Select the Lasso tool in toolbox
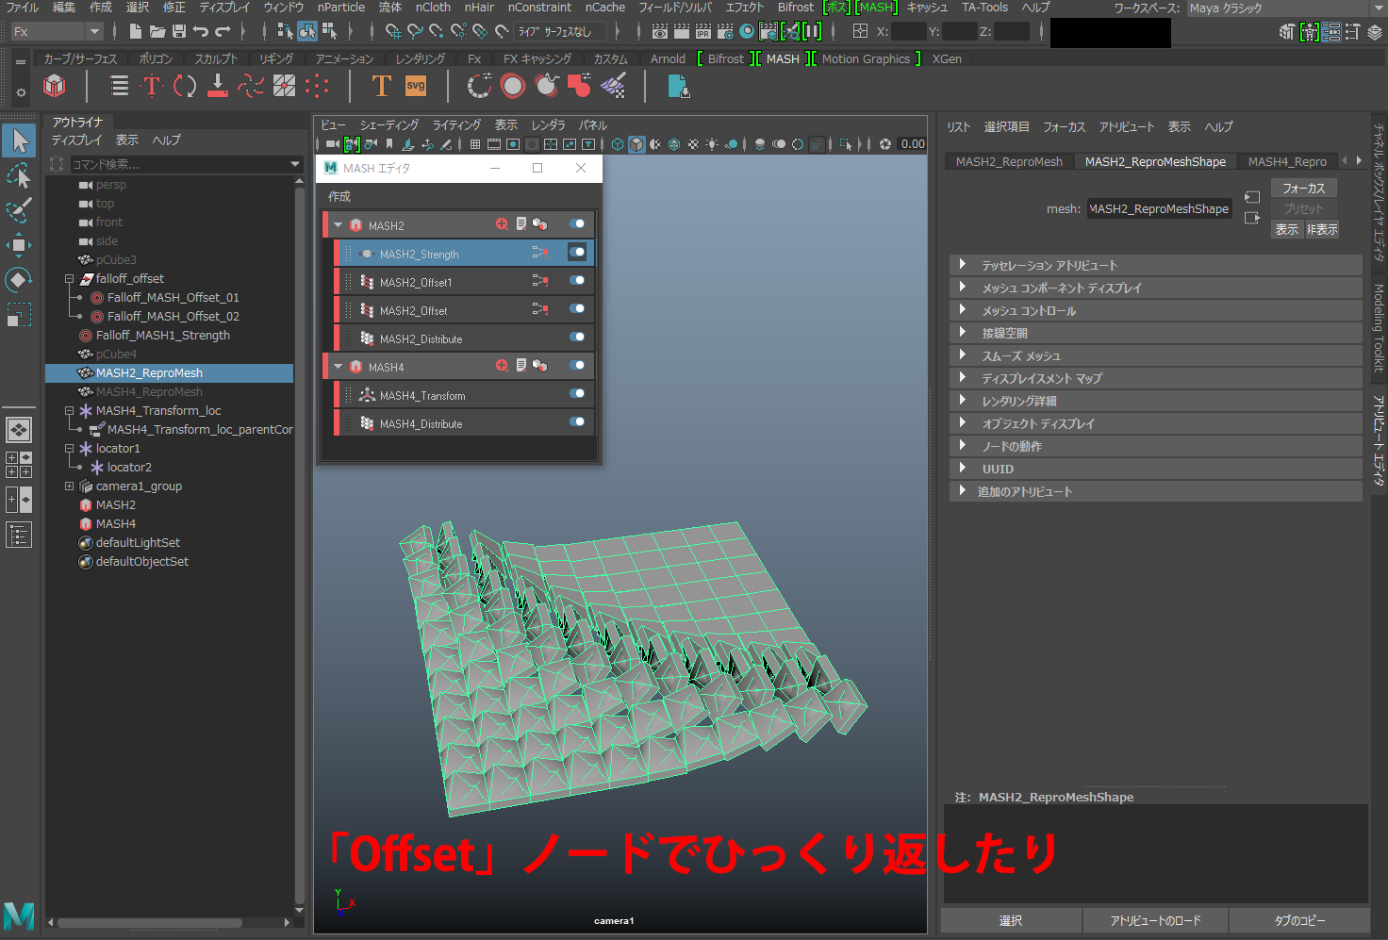Viewport: 1388px width, 940px height. point(19,175)
